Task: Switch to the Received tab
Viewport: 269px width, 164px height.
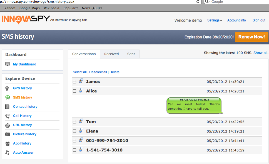Action: tap(111, 54)
